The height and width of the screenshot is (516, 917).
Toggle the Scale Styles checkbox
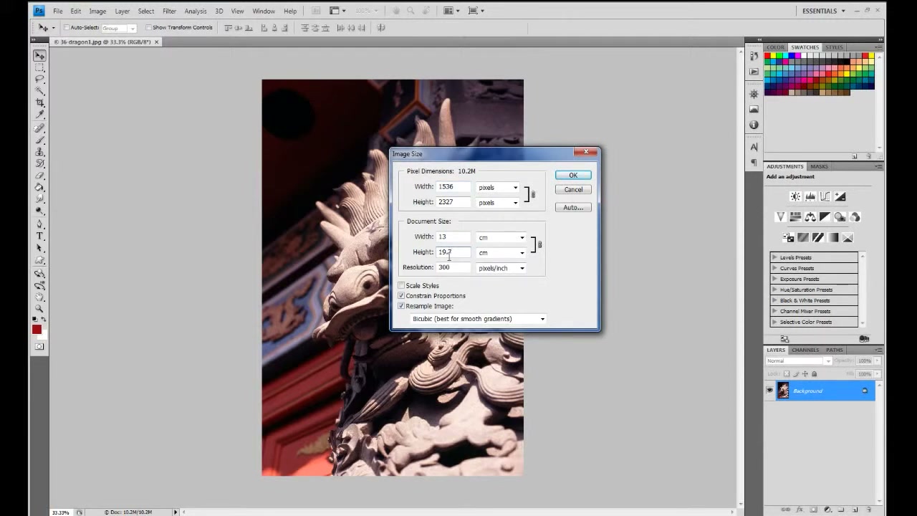click(401, 285)
